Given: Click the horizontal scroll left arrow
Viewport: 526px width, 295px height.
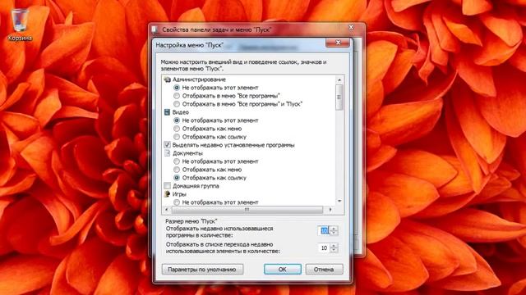Looking at the screenshot, I should [167, 210].
